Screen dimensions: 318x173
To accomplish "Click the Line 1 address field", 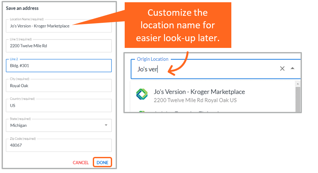I will (x=59, y=46).
